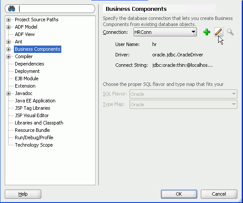Click the magnifier query connection icon
Viewport: 243px width, 203px height.
(x=230, y=32)
